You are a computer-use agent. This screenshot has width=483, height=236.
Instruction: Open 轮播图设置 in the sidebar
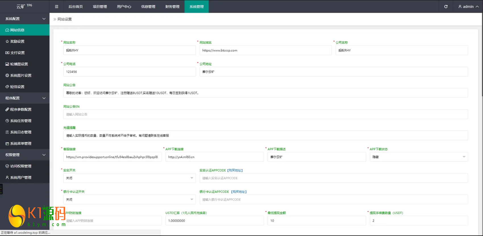pos(19,64)
